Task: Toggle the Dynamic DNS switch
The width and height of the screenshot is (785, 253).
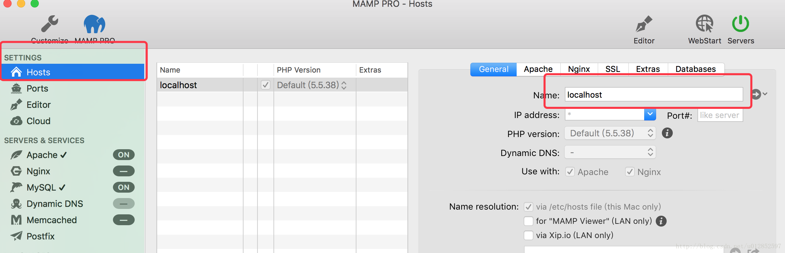Action: click(124, 203)
